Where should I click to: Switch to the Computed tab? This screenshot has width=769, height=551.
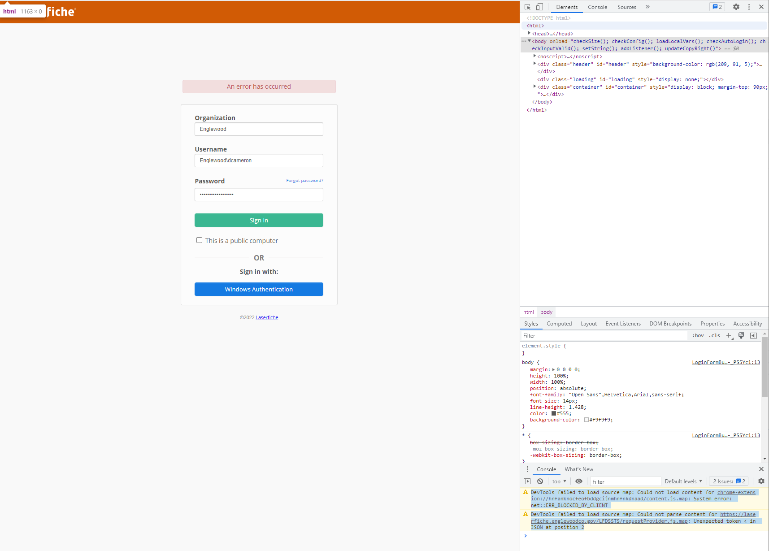point(559,324)
